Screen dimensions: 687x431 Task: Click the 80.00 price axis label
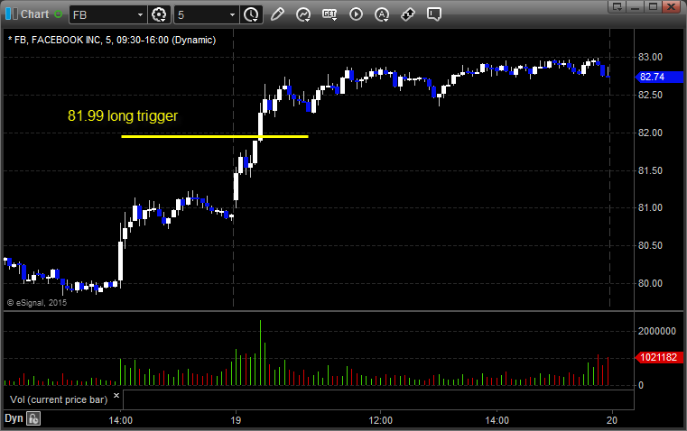pyautogui.click(x=650, y=283)
